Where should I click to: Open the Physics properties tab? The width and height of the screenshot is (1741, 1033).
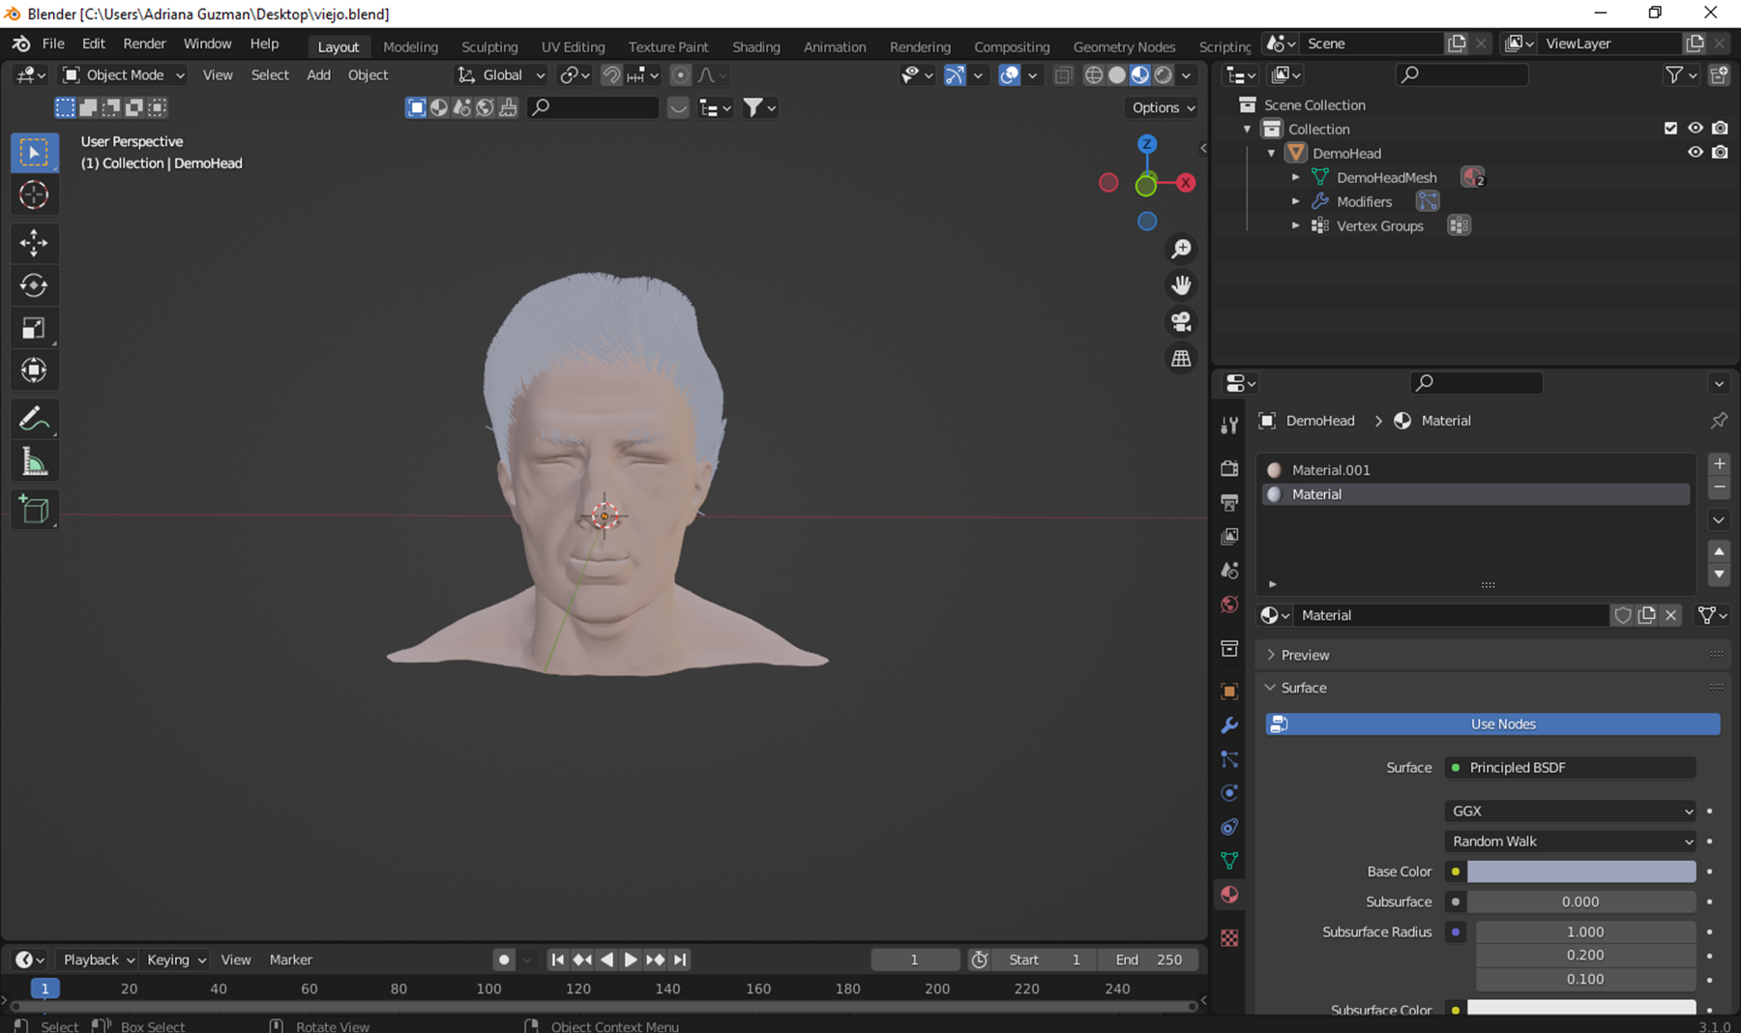pos(1229,793)
